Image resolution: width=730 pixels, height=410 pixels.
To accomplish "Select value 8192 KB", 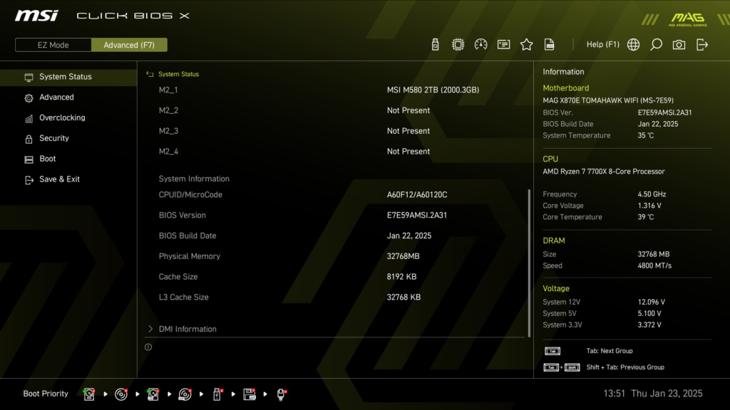I will click(402, 277).
